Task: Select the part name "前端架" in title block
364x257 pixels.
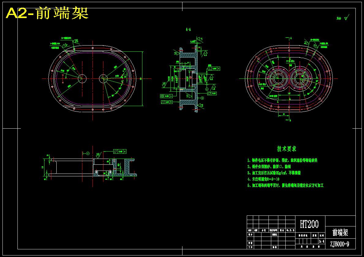Action: 340,233
